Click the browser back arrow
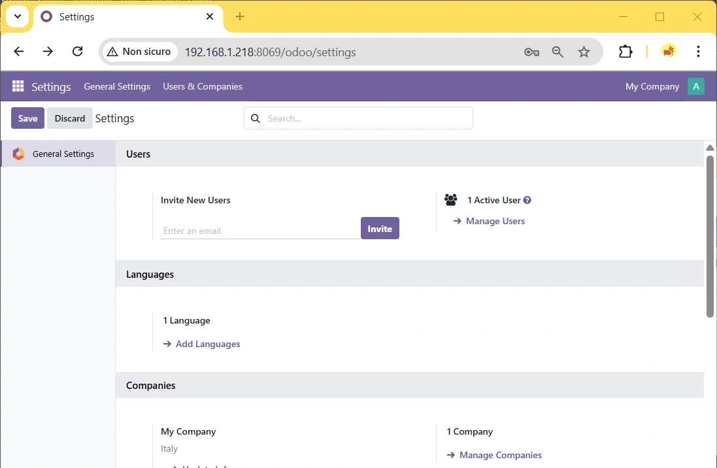The height and width of the screenshot is (468, 717). 18,51
